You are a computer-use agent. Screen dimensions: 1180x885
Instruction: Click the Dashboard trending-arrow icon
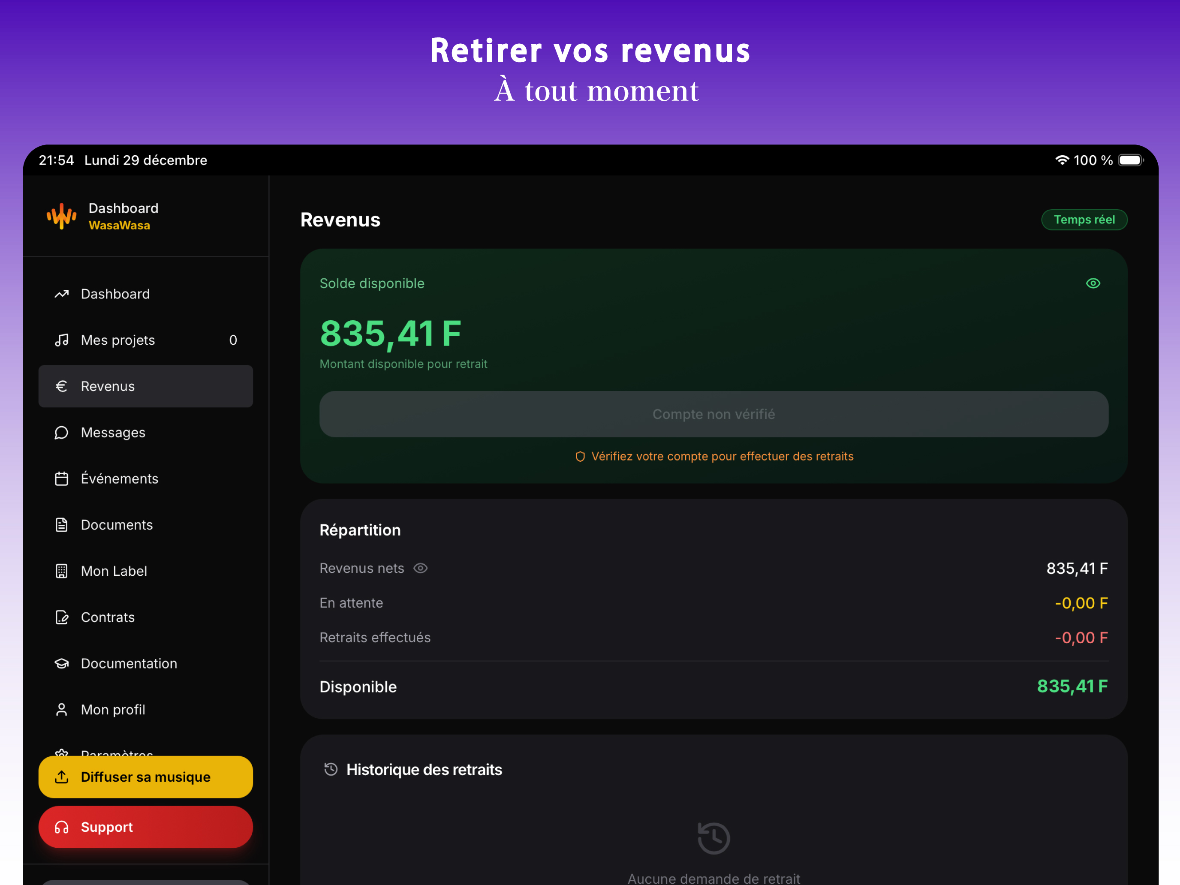pos(62,294)
